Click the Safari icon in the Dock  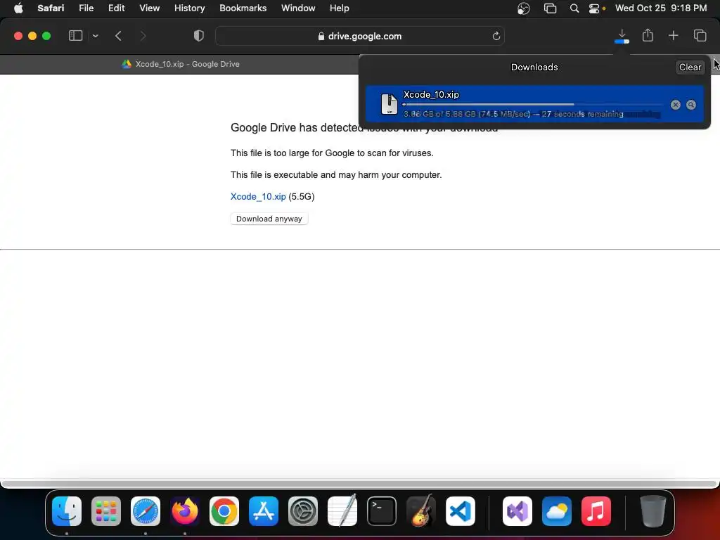[146, 511]
